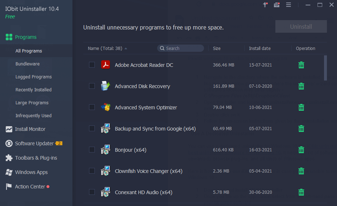Open Logged Programs section

pos(34,77)
